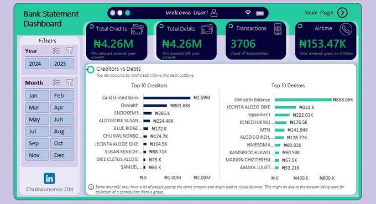376x204 pixels.
Task: Click the ring icon on Total Debits card
Action: 161,26
